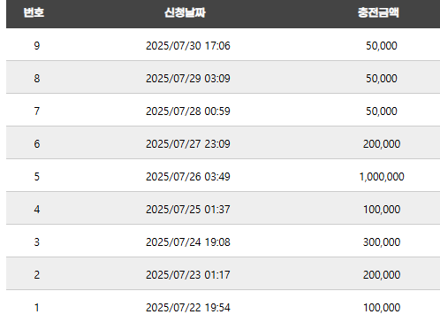Click the 300,000 amount cell
This screenshot has width=440, height=322.
[382, 242]
